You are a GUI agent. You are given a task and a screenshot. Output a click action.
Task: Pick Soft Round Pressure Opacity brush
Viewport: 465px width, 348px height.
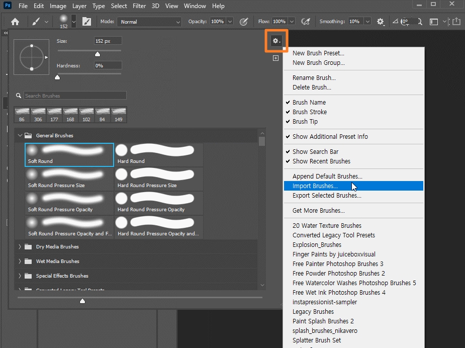(69, 203)
